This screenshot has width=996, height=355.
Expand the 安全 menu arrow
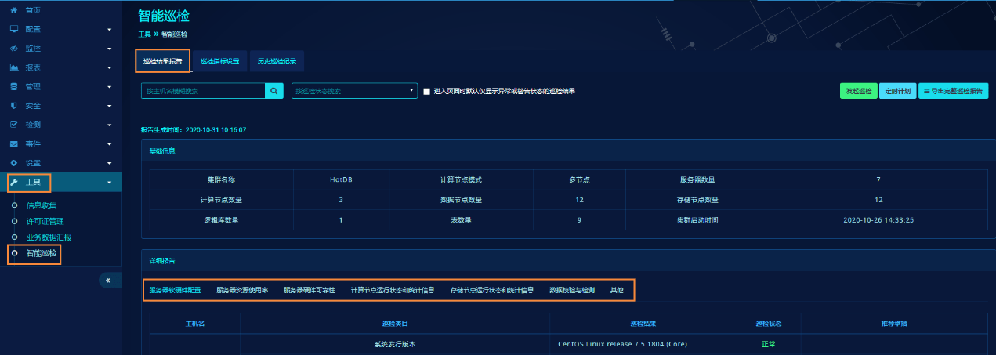(x=109, y=106)
